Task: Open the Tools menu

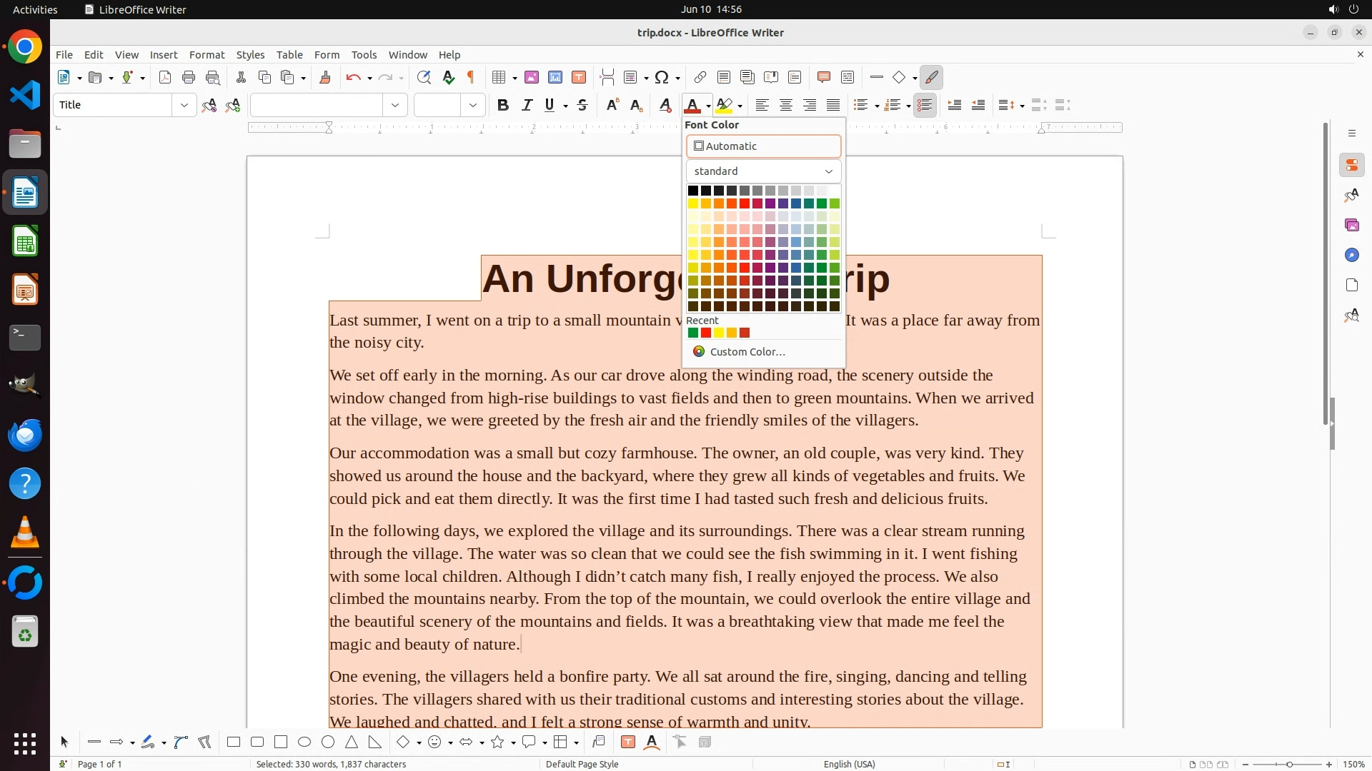Action: click(x=364, y=55)
